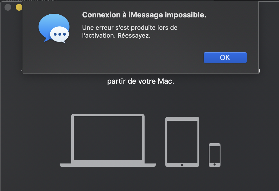Image resolution: width=279 pixels, height=191 pixels.
Task: Click the laptop illustration's base
Action: (x=108, y=165)
